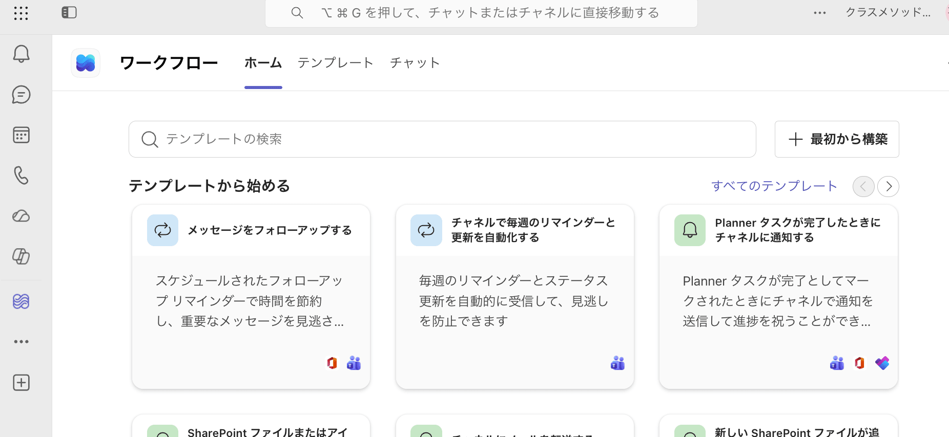Screen dimensions: 949x437
Task: Click the テンプレートから始める heading
Action: [x=209, y=186]
